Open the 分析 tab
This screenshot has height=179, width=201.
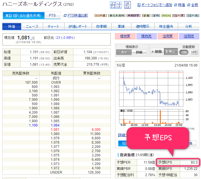(188, 27)
